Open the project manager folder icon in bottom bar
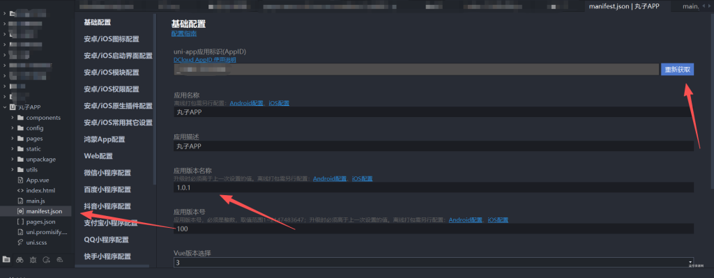Screen dimensions: 714x278 [6, 260]
